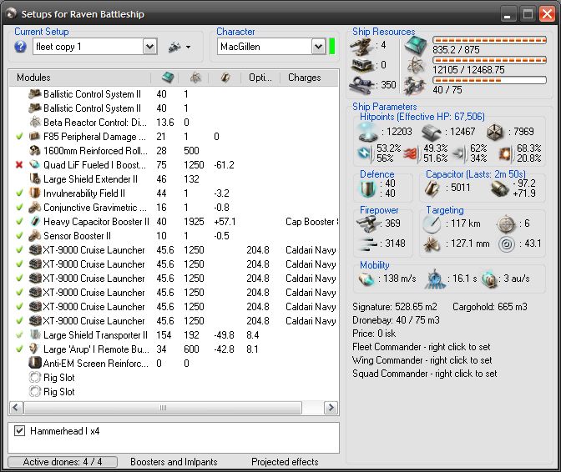Sort by the powergrid column icon header

coord(195,78)
